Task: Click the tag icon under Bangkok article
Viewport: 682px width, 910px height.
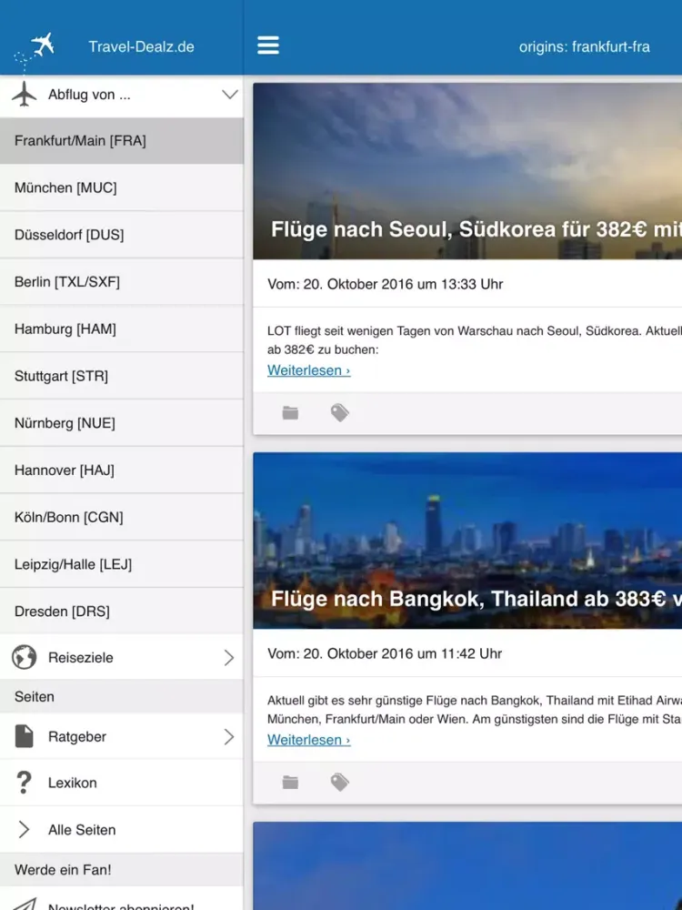Action: coord(340,783)
